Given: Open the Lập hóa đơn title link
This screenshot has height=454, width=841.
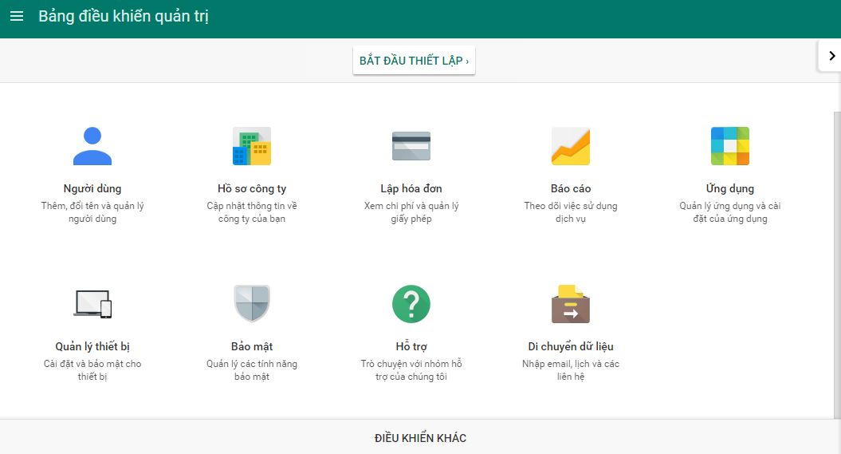Looking at the screenshot, I should (411, 188).
